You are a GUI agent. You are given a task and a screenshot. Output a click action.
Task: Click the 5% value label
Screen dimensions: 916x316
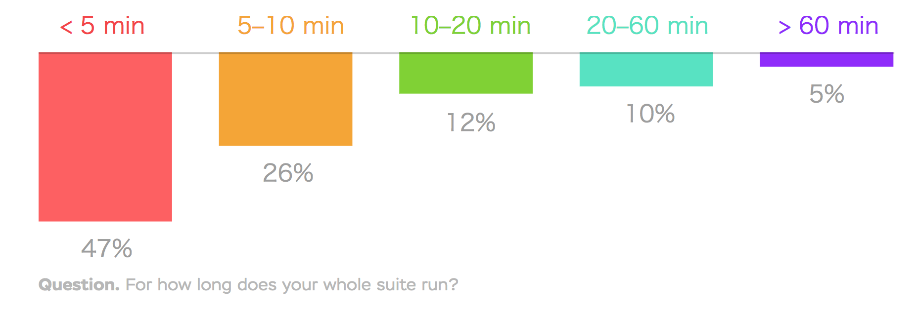[x=826, y=94]
